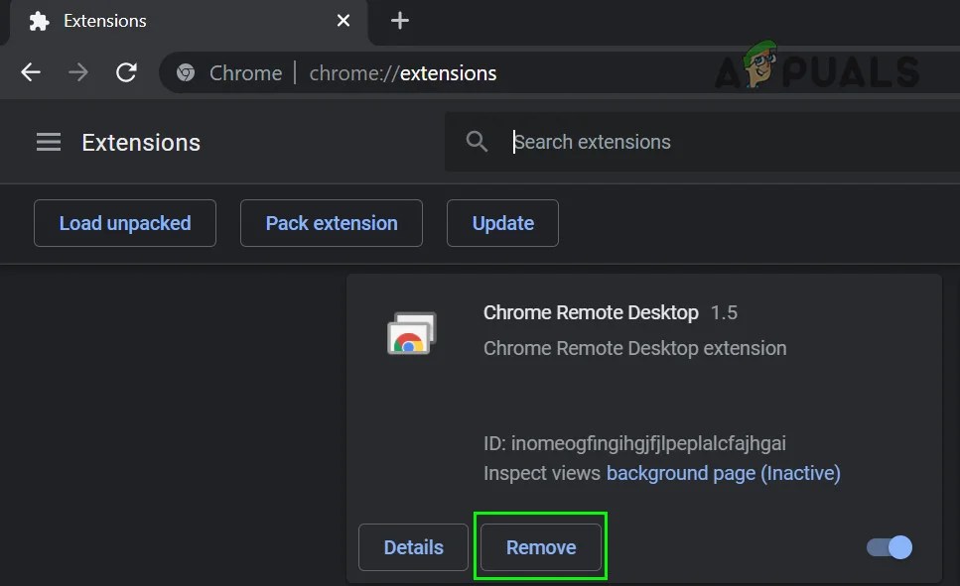Click the Chrome Remote Desktop extension description
The image size is (960, 586).
point(635,348)
